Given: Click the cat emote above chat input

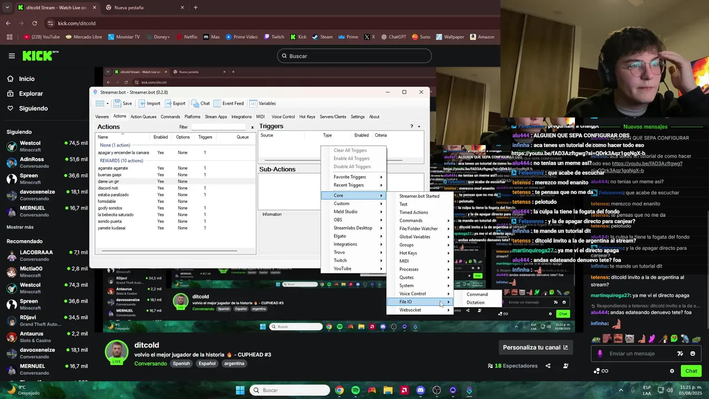Looking at the screenshot, I should [630, 339].
